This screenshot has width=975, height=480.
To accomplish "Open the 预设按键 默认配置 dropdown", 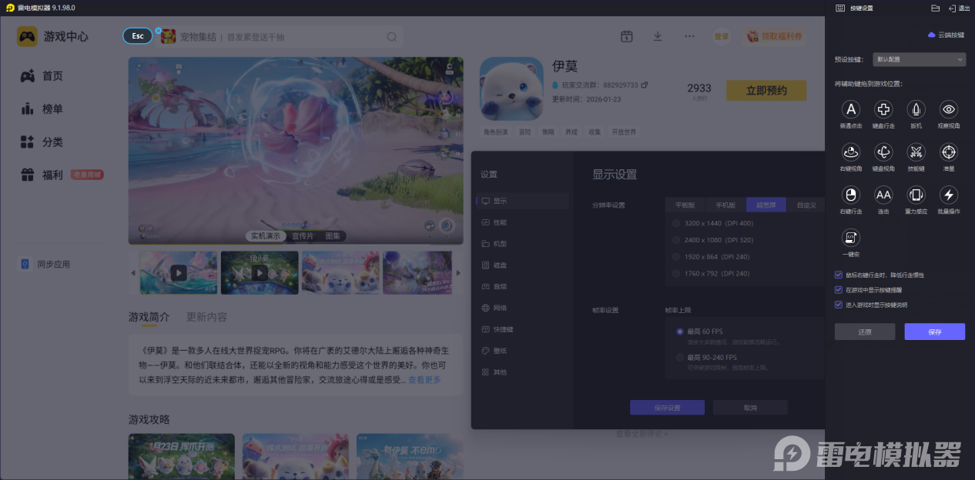I will click(920, 59).
